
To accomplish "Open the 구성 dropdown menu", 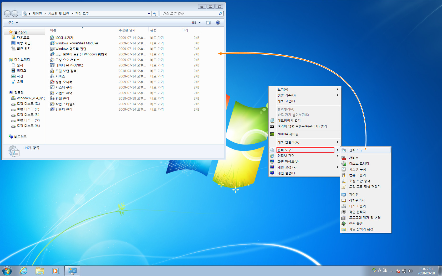I will (13, 23).
